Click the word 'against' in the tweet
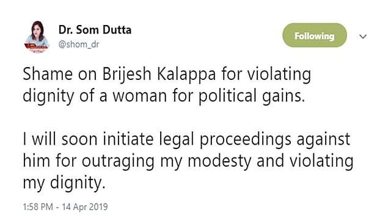This screenshot has height=221, width=391. pos(323,140)
